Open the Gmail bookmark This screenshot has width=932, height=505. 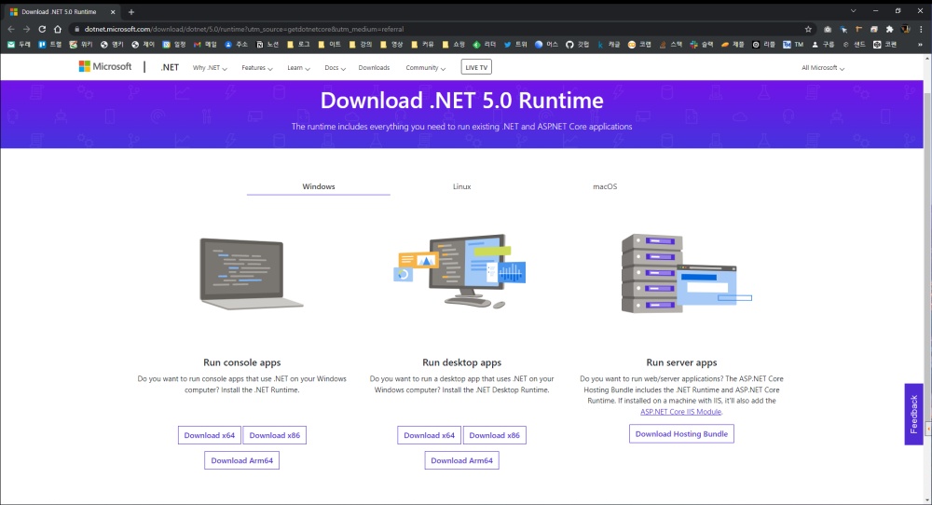coord(205,45)
